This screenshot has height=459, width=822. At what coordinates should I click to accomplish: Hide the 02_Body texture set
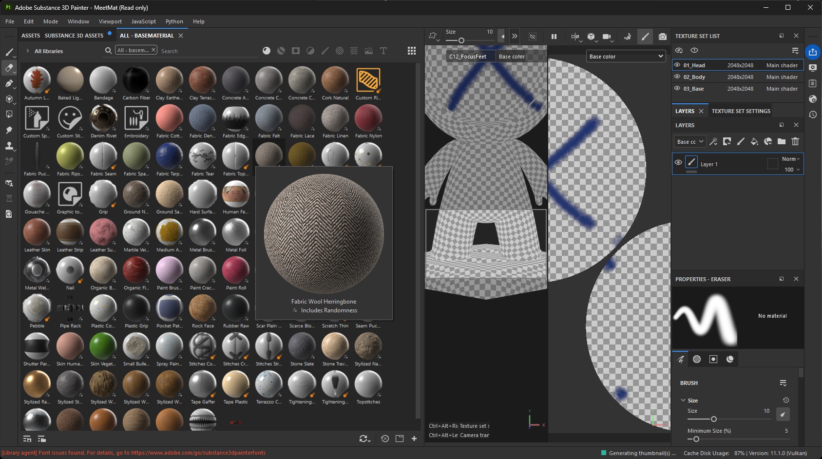point(677,77)
